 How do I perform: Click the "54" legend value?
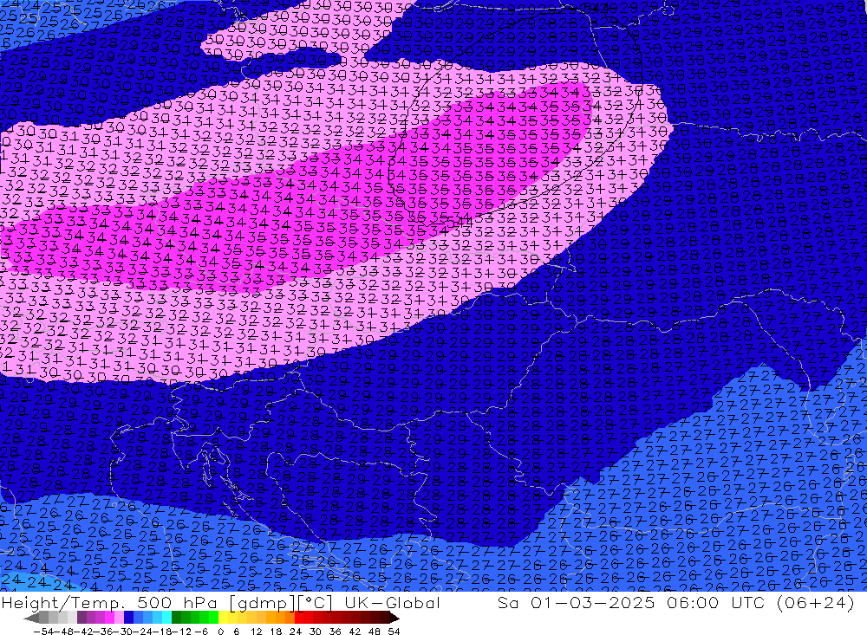(x=394, y=632)
